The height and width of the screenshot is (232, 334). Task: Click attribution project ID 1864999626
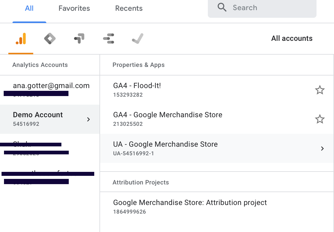(130, 212)
